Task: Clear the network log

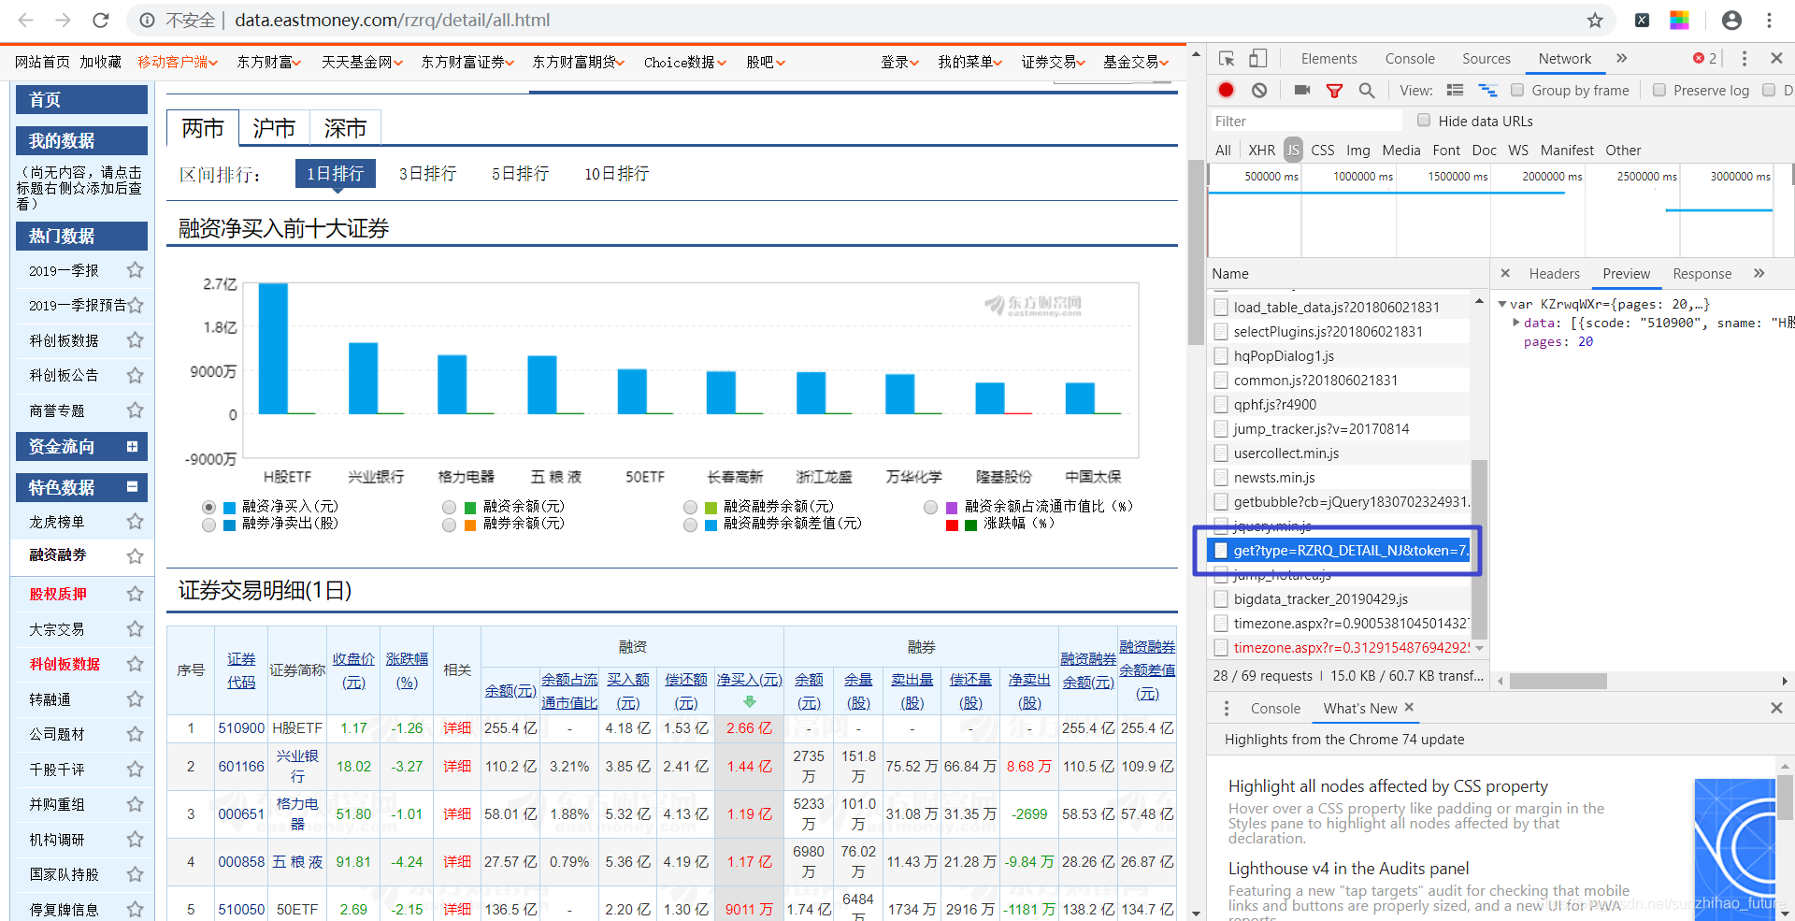Action: click(x=1259, y=90)
